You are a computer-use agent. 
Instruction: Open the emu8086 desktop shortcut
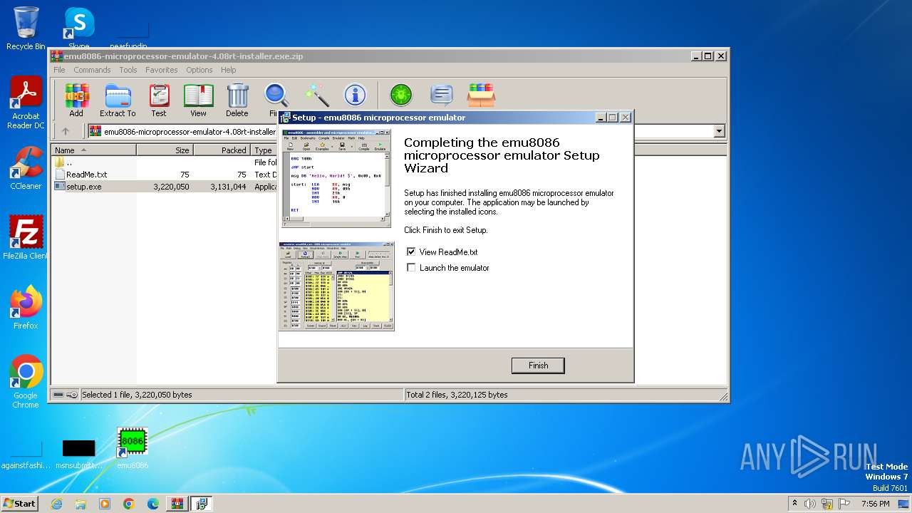[x=133, y=448]
